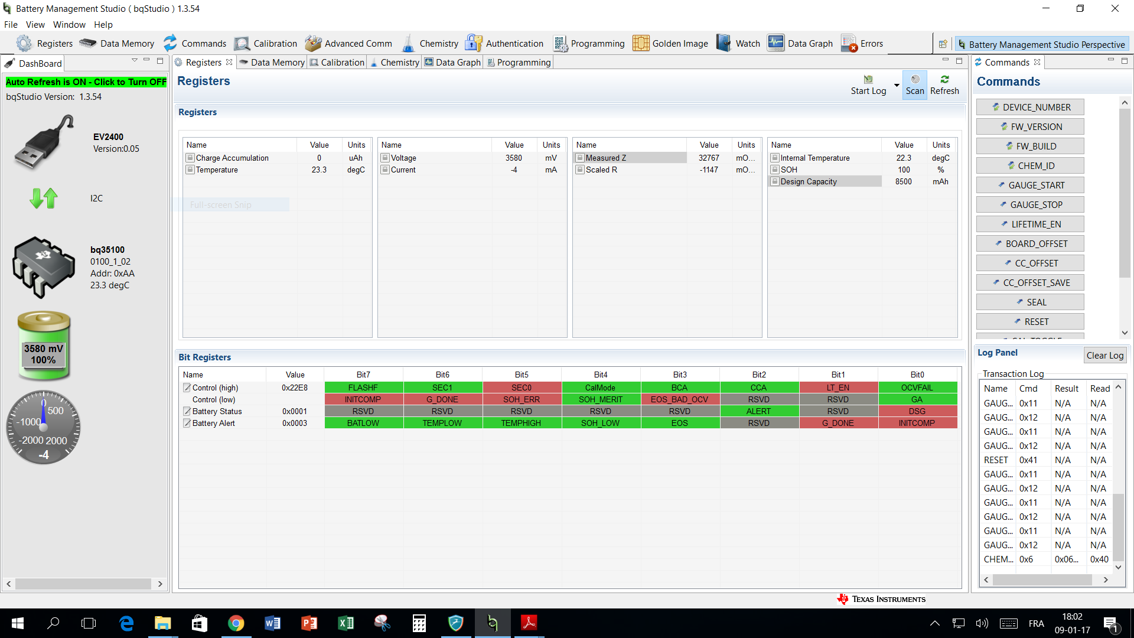The image size is (1134, 638).
Task: Send DEVICE_NUMBER command
Action: 1030,107
